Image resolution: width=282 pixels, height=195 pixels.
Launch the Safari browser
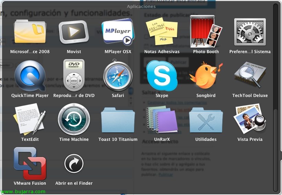click(118, 76)
